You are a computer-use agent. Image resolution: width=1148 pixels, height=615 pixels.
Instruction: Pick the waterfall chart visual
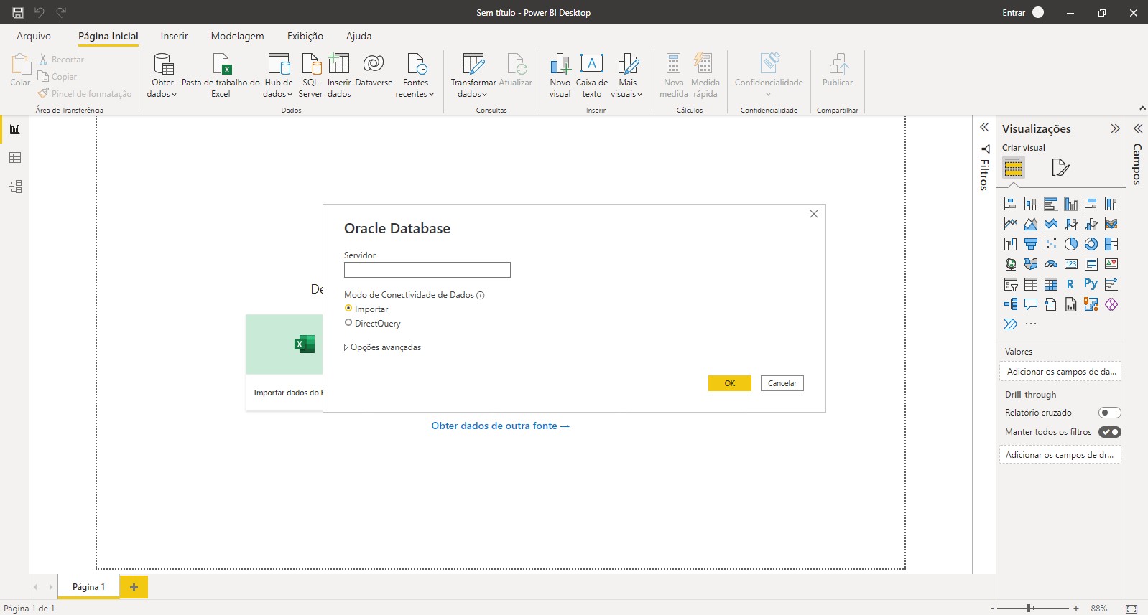(1010, 244)
